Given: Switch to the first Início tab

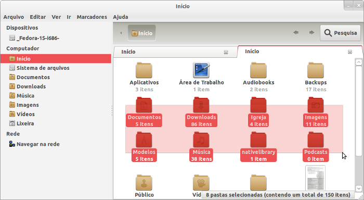Looking at the screenshot, I should (x=175, y=52).
